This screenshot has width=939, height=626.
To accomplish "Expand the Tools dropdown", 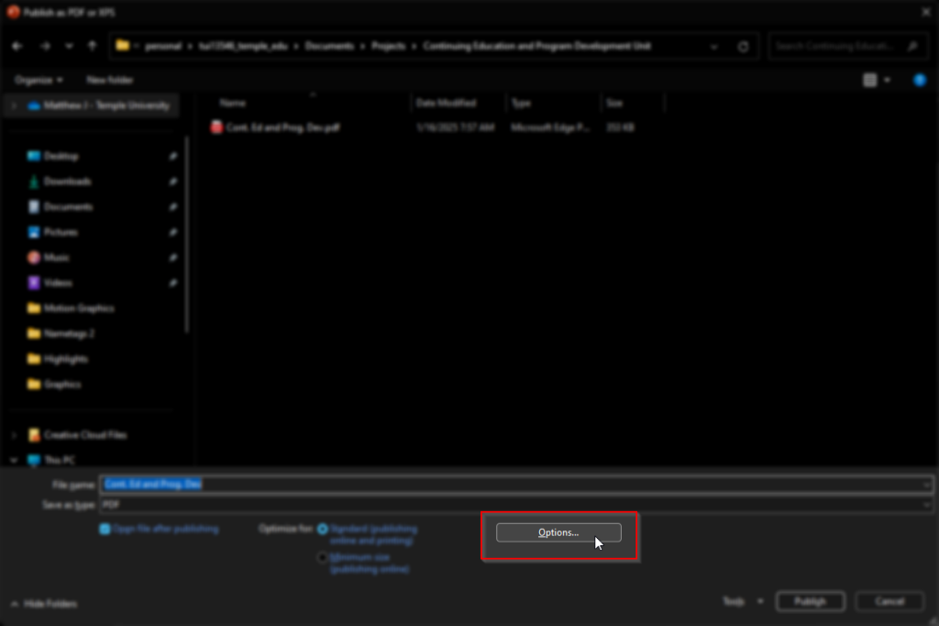I will pyautogui.click(x=760, y=601).
